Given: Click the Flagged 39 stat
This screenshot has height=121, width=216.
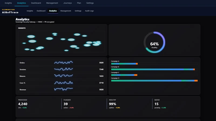Looking at the screenshot, I should pyautogui.click(x=66, y=104).
